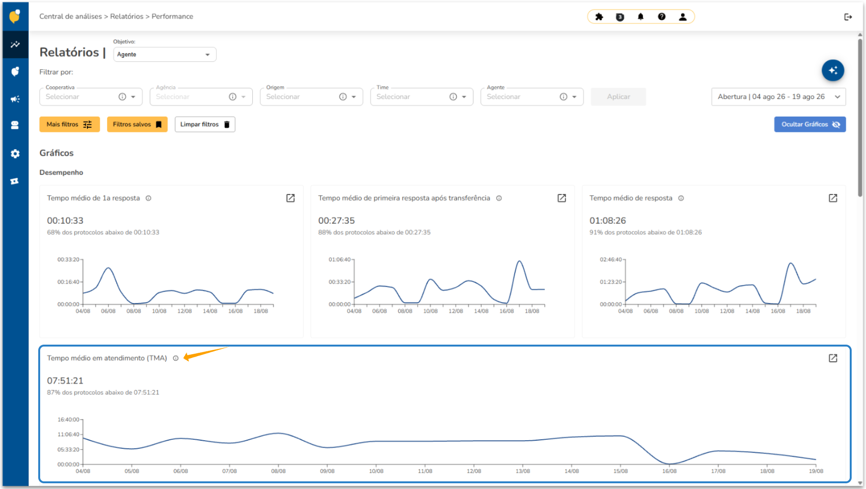
Task: Expand the Cooperativa filter dropdown
Action: tap(91, 97)
